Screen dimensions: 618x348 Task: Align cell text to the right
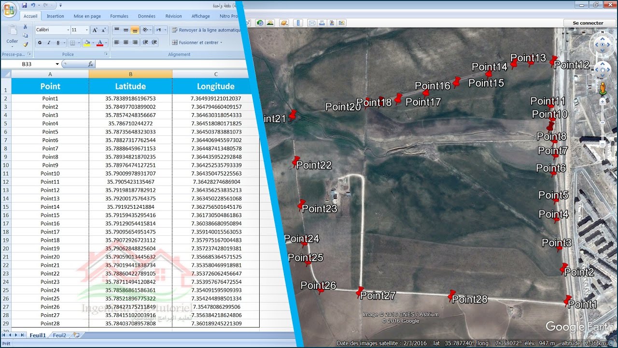pos(135,43)
